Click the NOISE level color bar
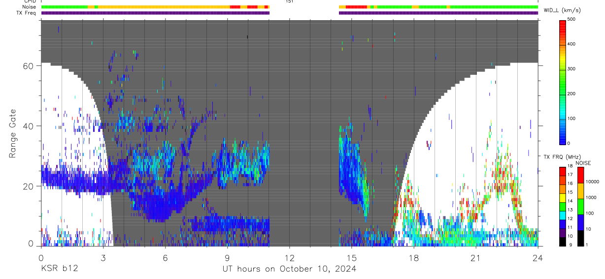Image resolution: width=605 pixels, height=279 pixels. pos(581,206)
